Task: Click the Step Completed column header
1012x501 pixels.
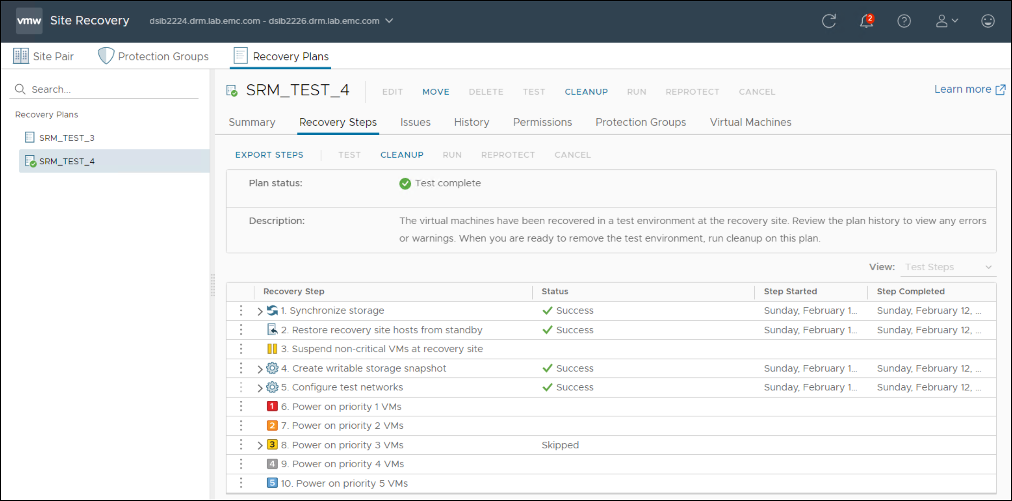Action: (x=910, y=292)
